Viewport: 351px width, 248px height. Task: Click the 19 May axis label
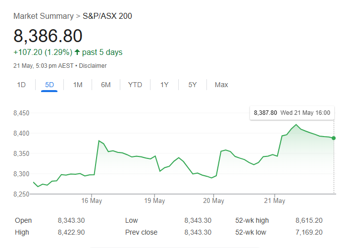click(154, 200)
